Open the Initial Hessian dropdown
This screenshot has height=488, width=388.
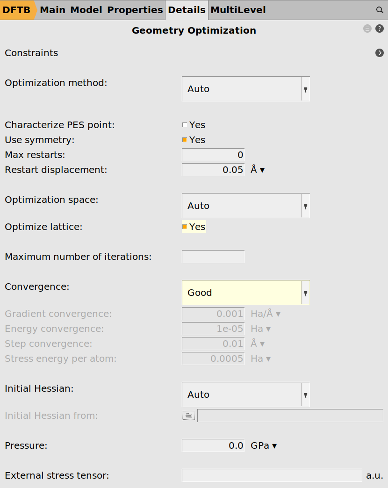(245, 395)
